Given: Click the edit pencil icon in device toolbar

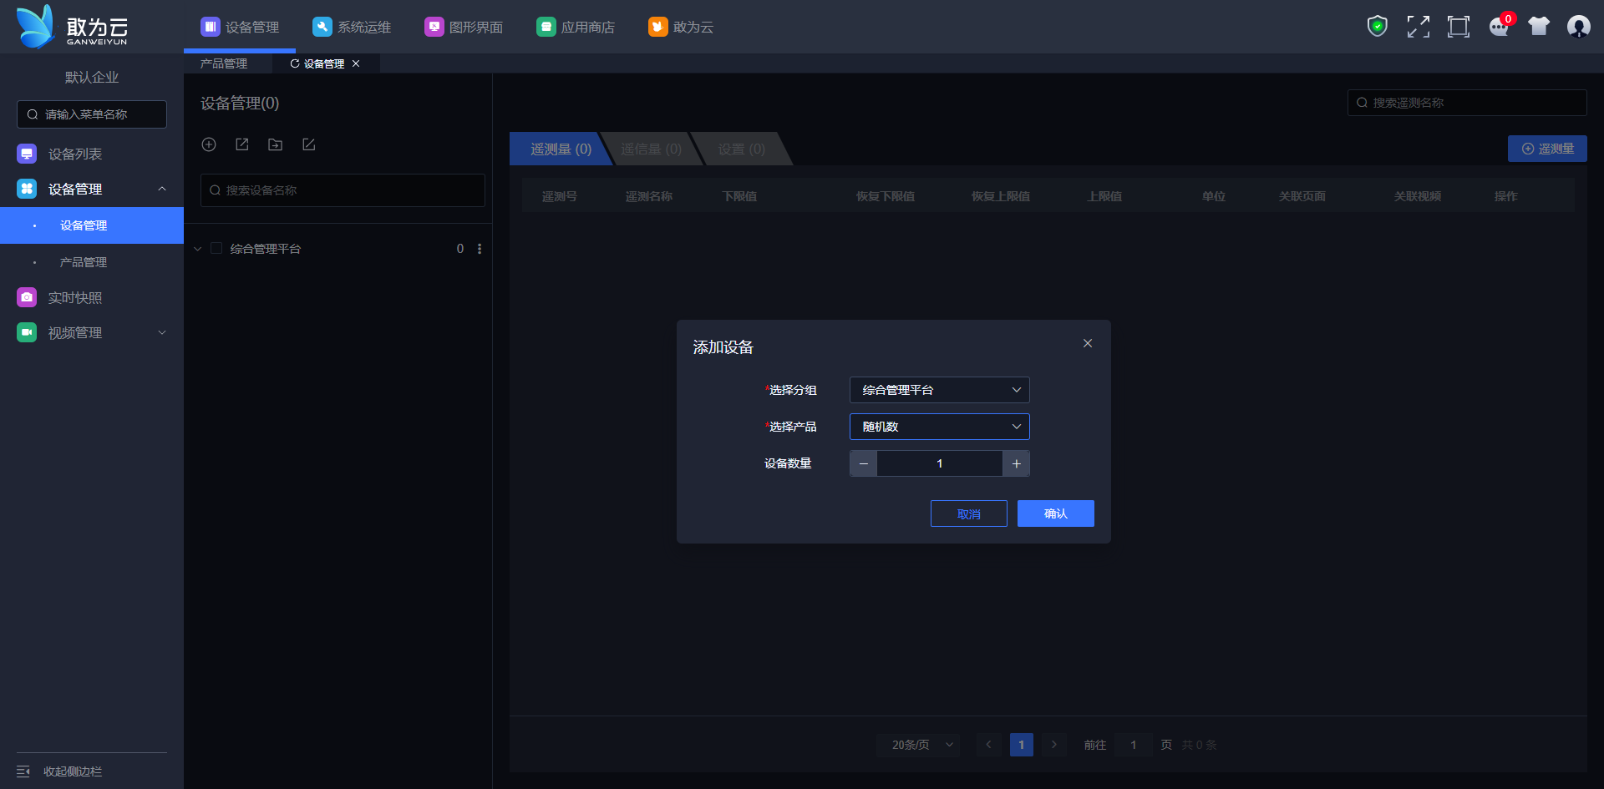Looking at the screenshot, I should tap(309, 144).
